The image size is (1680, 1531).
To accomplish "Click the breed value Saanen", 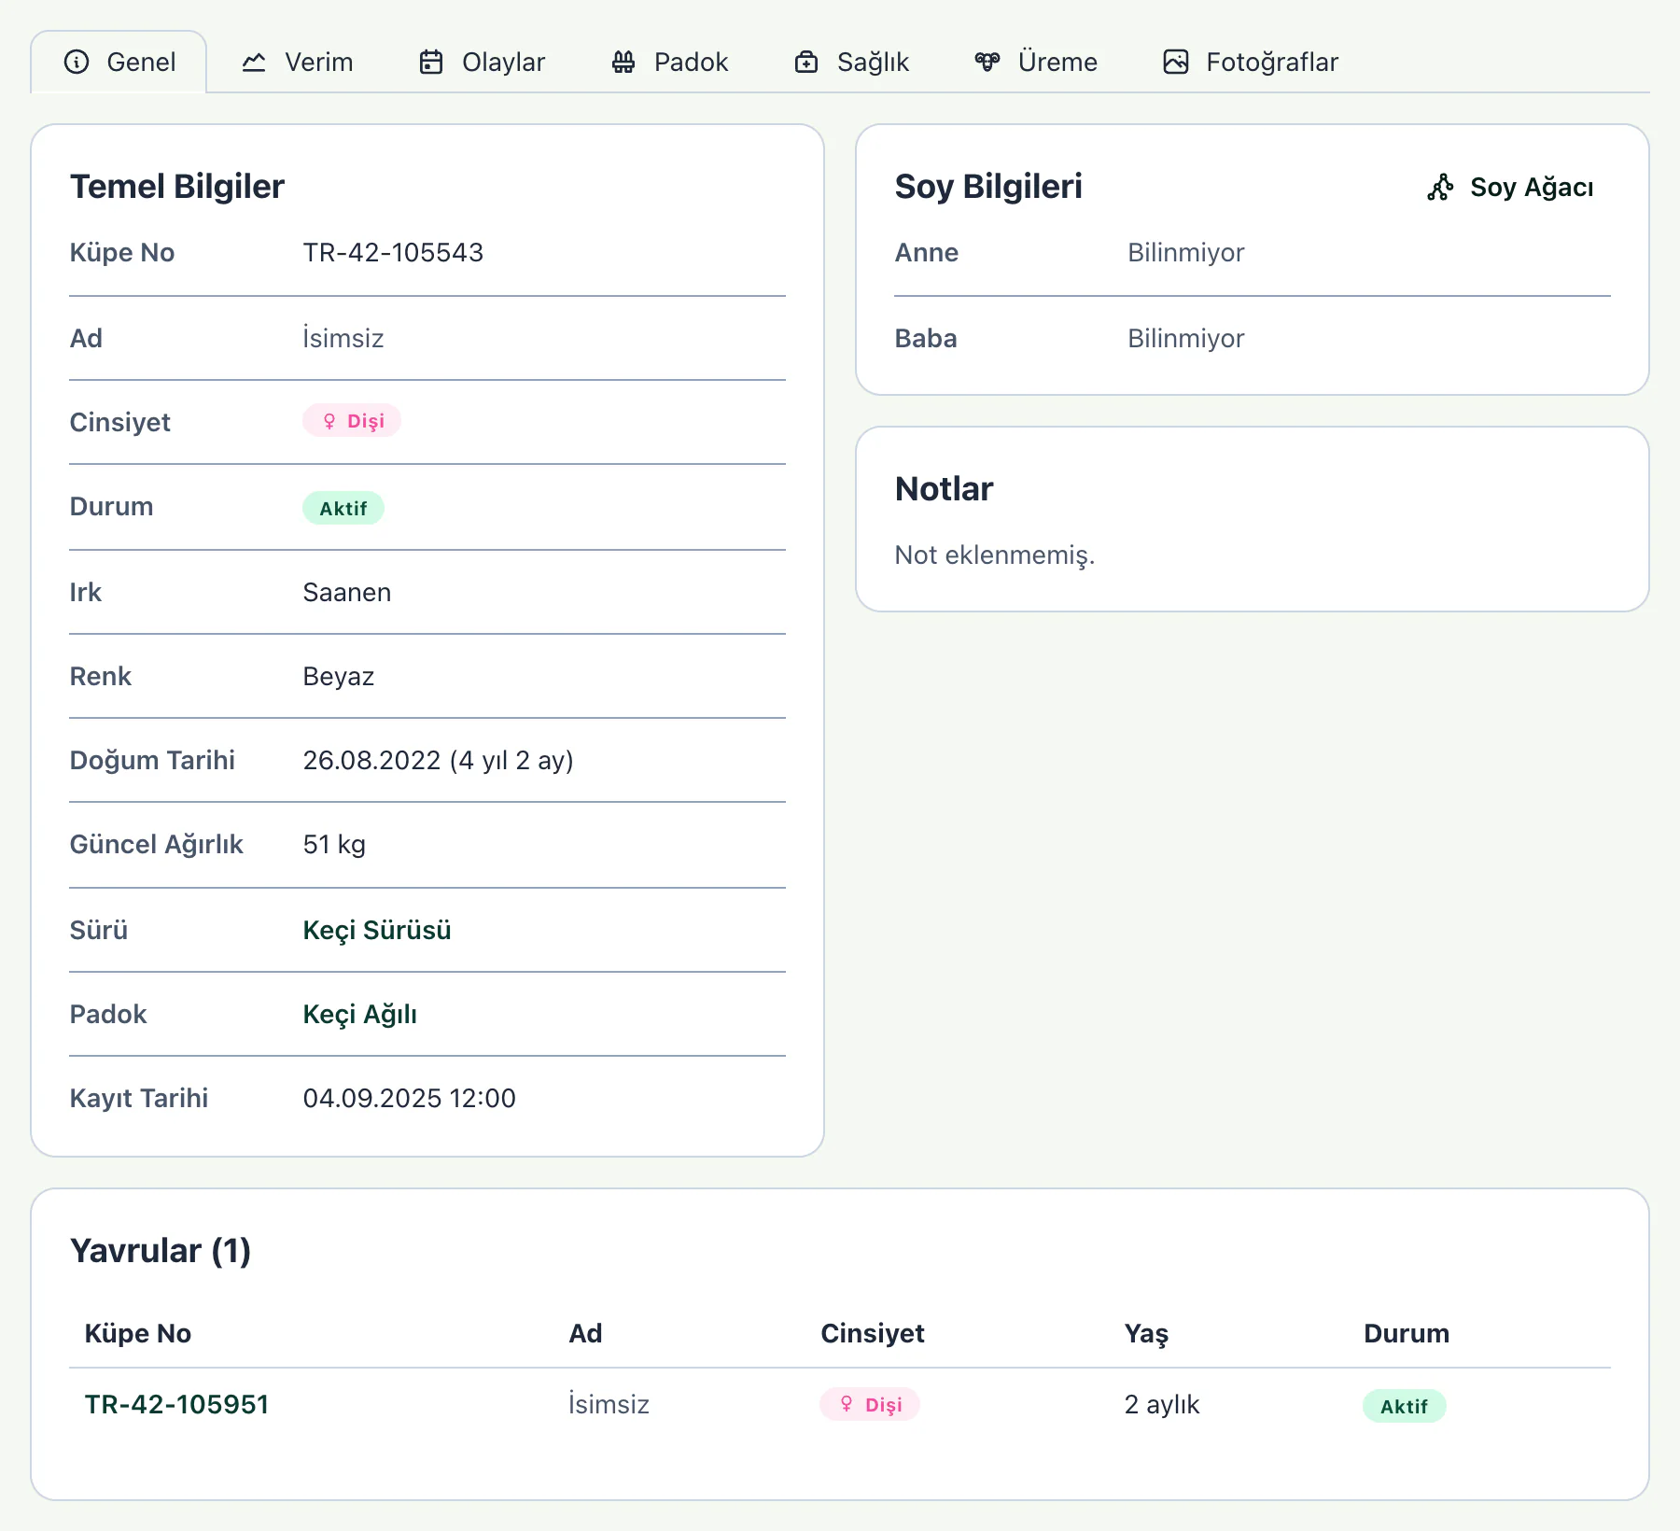I will (347, 592).
